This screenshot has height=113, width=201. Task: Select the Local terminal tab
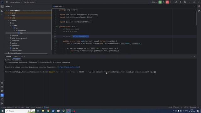coord(16,56)
